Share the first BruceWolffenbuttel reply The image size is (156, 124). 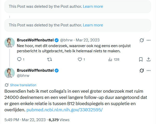click(148, 59)
